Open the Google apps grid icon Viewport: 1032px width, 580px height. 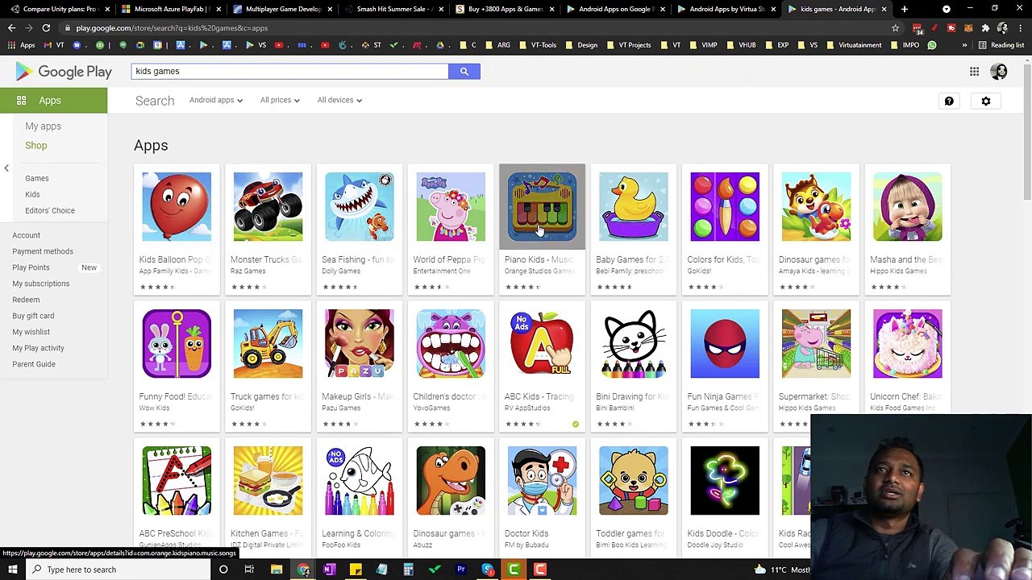click(x=974, y=72)
